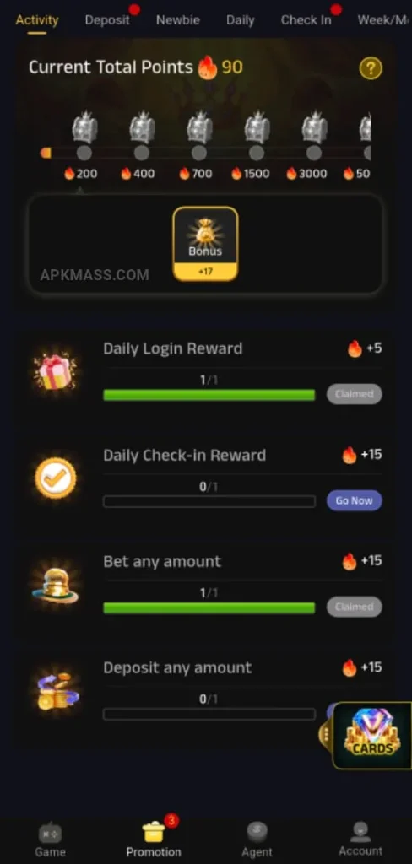Tap the 200 points treasure chest
Viewport: 412px width, 864px height.
84,127
